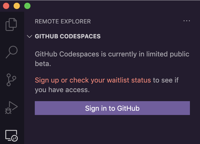Follow the "Sign up or check your waitlist status" link

tap(93, 80)
